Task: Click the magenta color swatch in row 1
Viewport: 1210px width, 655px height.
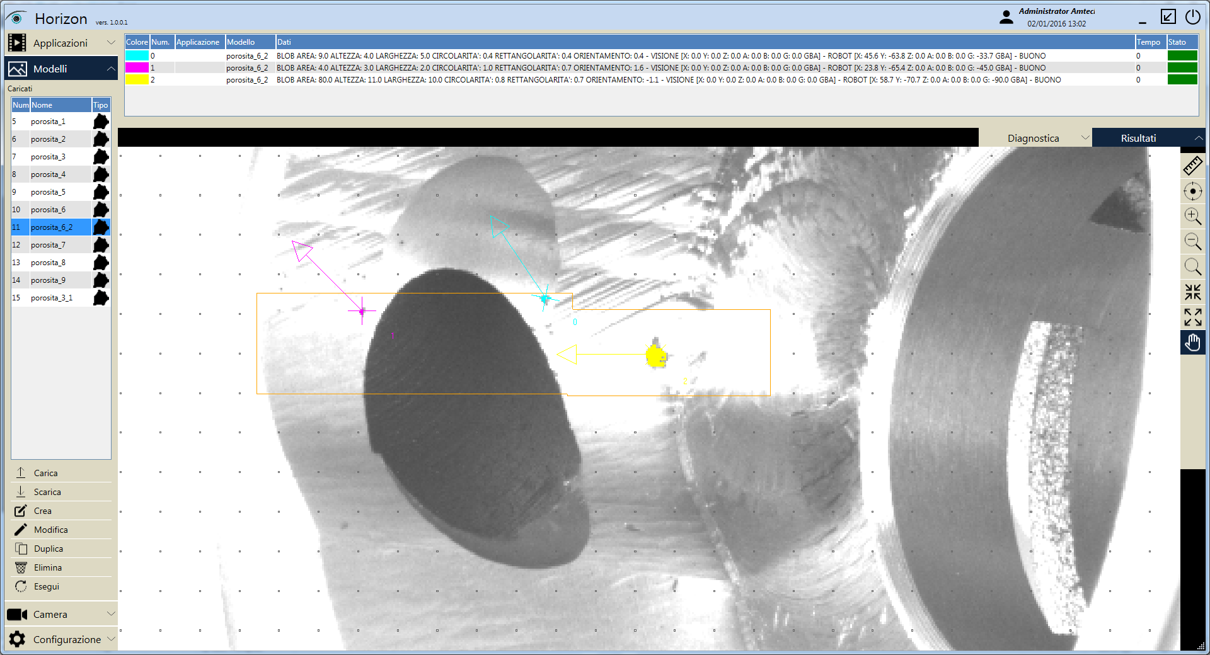Action: [137, 67]
